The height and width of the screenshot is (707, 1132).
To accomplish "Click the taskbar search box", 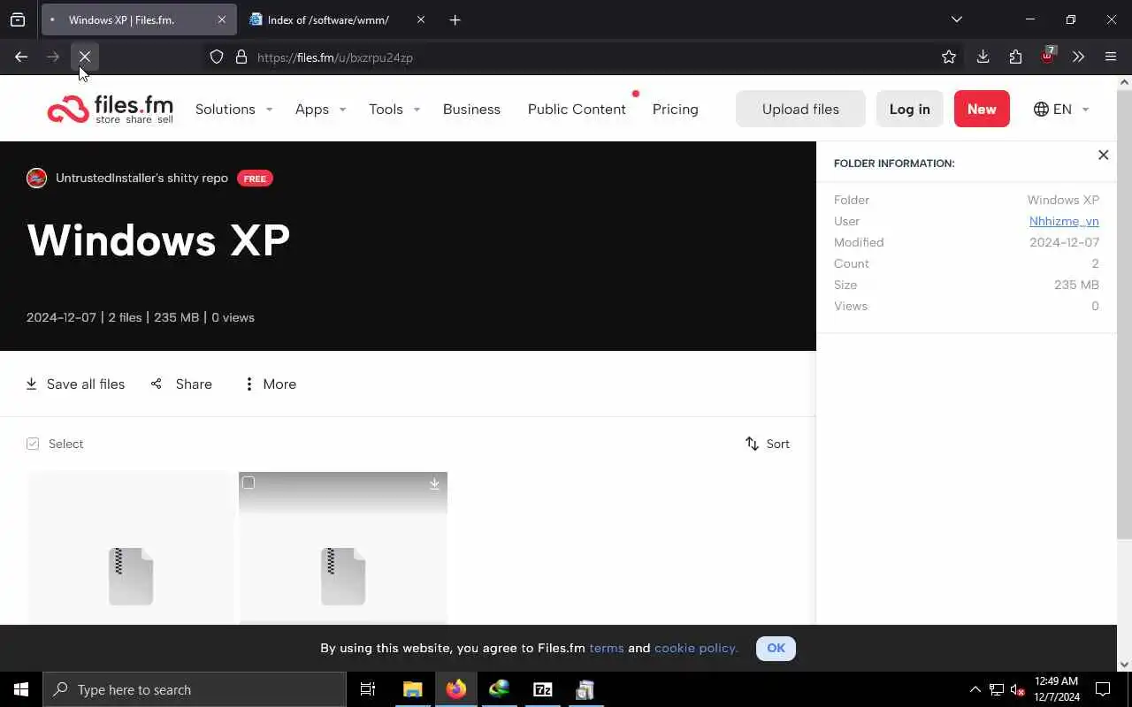I will (x=195, y=689).
